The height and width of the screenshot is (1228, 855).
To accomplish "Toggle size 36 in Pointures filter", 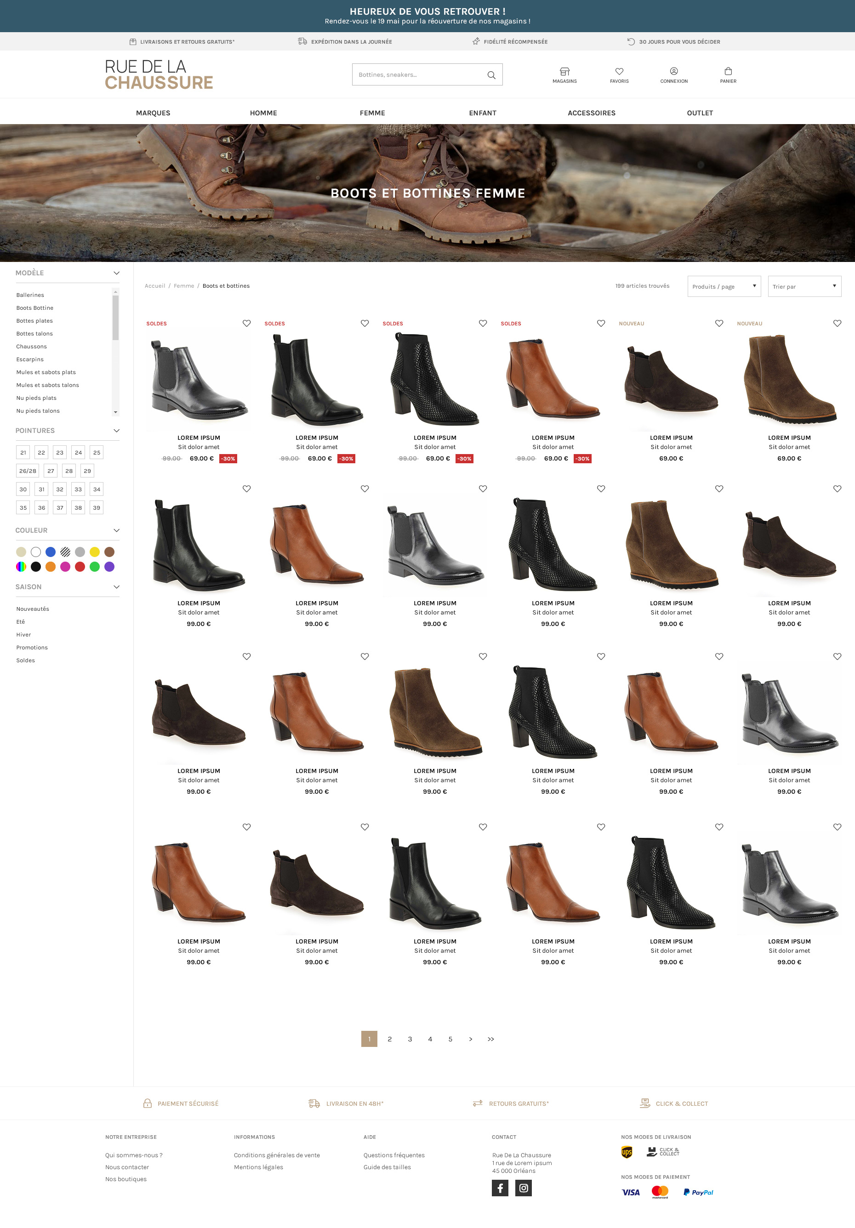I will click(x=41, y=507).
